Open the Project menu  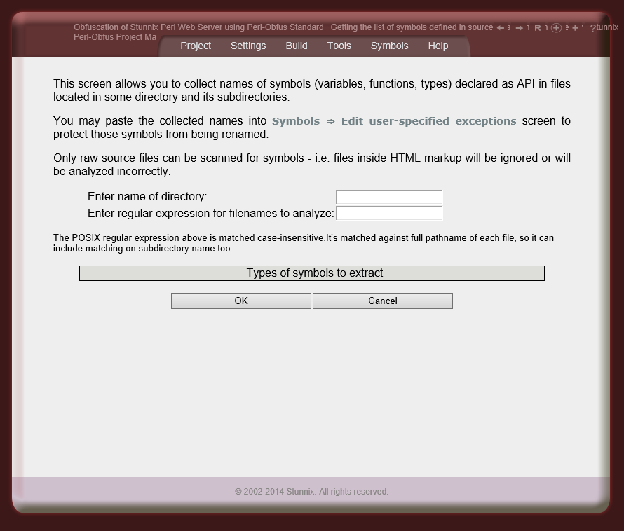pos(196,46)
